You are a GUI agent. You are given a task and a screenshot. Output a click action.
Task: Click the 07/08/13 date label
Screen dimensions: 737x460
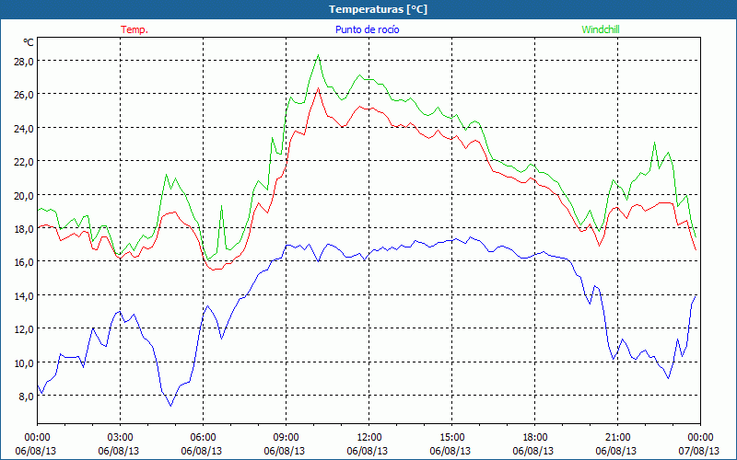pyautogui.click(x=698, y=451)
